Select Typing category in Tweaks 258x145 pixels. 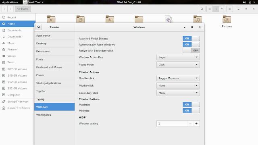click(x=54, y=99)
